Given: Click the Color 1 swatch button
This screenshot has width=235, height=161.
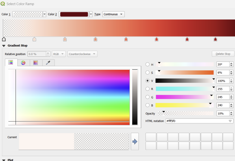Looking at the screenshot, I should point(27,14).
